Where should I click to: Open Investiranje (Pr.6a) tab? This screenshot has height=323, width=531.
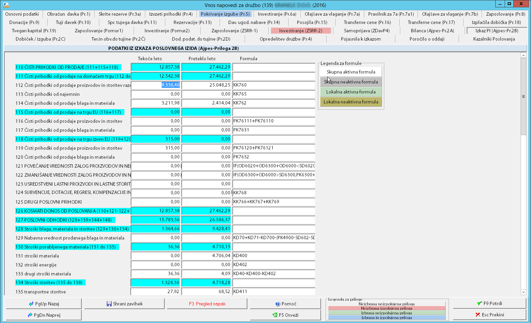[x=277, y=14]
